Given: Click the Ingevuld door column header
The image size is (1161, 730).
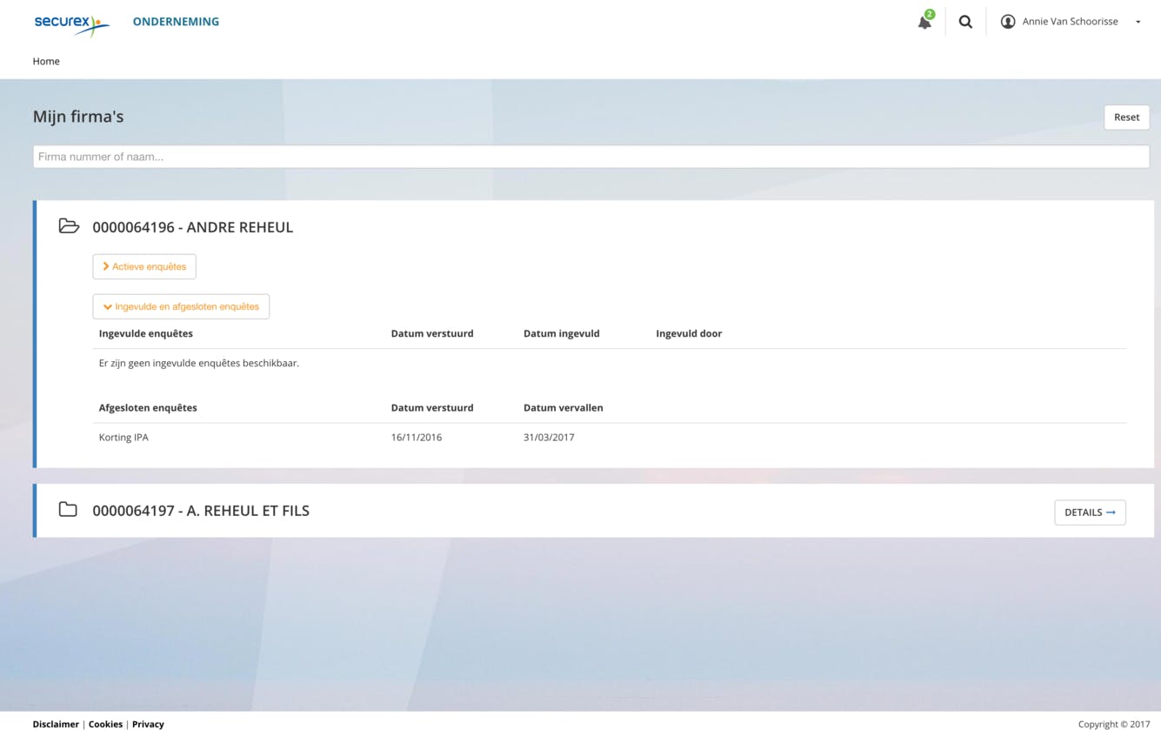Looking at the screenshot, I should [x=689, y=333].
